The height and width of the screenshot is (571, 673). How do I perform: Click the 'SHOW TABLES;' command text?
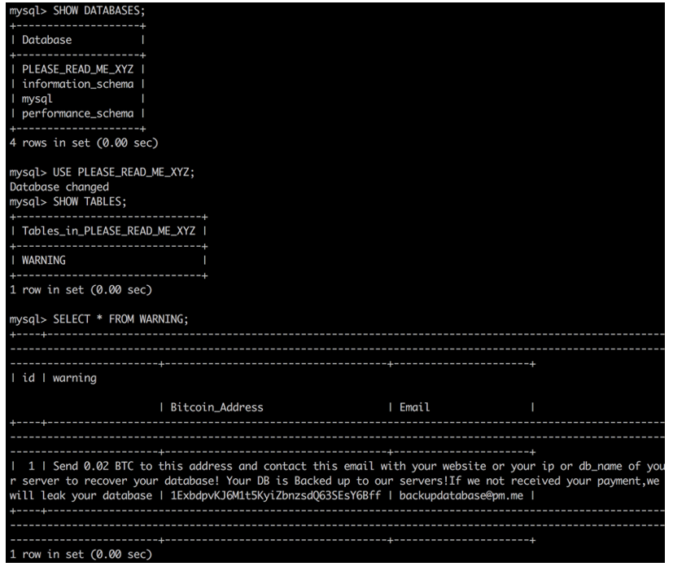point(90,201)
